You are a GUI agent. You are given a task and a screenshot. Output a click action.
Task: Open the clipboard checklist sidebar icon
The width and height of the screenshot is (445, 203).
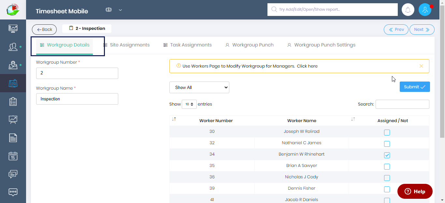tap(13, 101)
